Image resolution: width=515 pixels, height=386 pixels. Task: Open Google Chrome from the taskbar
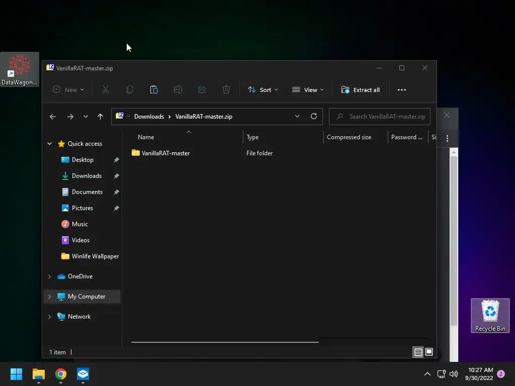tap(61, 374)
